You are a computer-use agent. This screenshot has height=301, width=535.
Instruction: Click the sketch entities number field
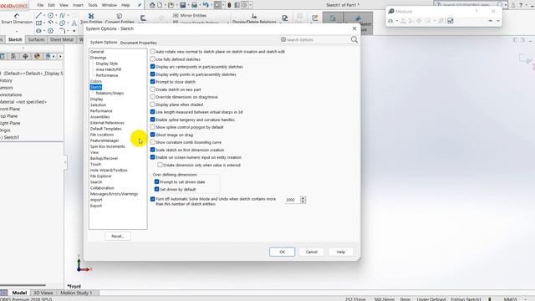[x=292, y=200]
